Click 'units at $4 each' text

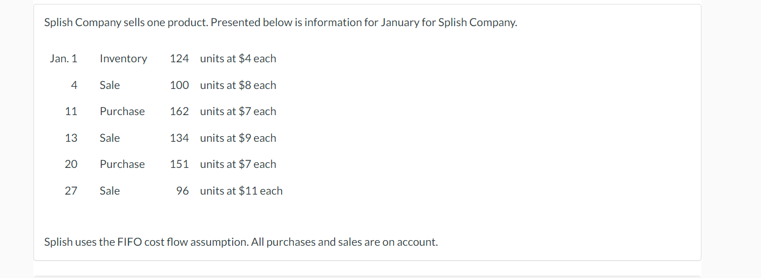click(238, 58)
